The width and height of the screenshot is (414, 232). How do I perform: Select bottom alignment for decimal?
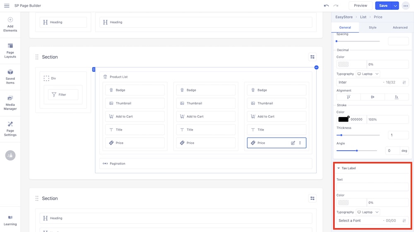(x=396, y=97)
